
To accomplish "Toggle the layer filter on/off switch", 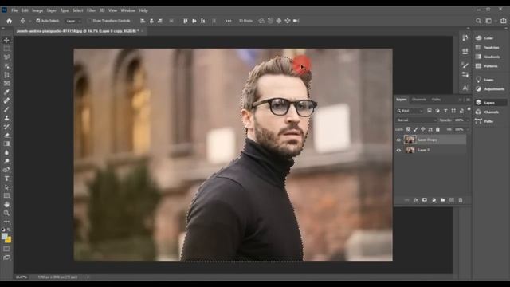I will point(469,109).
